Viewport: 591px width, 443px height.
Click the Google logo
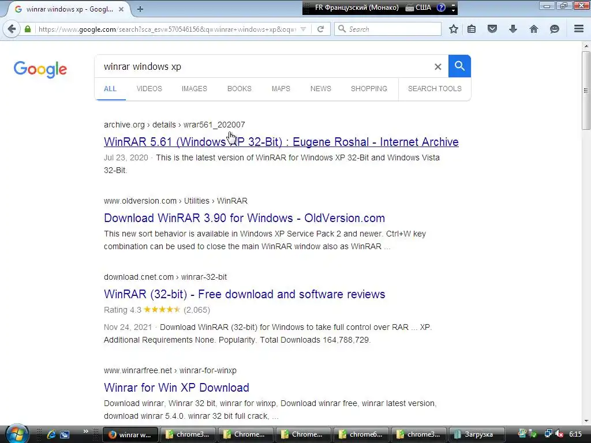[40, 69]
